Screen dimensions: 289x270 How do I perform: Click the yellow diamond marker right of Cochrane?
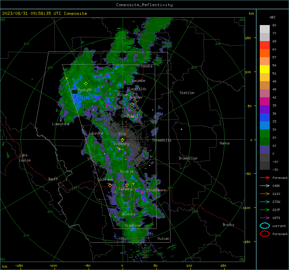point(110,186)
